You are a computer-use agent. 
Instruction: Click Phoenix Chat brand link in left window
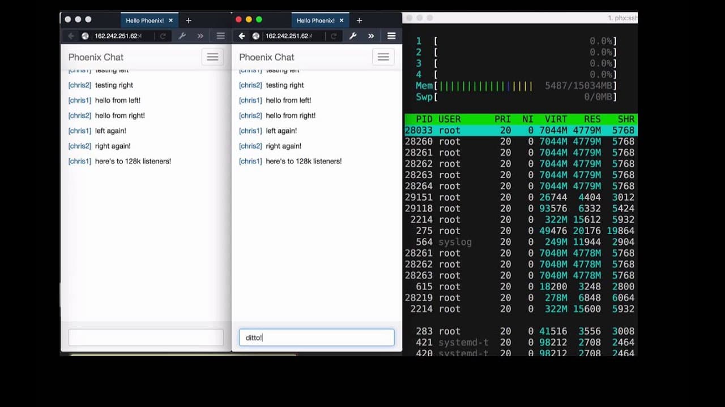pyautogui.click(x=96, y=57)
